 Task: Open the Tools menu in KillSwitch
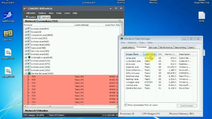[59, 13]
